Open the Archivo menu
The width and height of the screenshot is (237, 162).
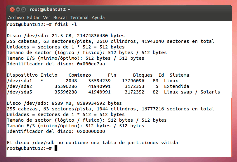click(x=16, y=18)
